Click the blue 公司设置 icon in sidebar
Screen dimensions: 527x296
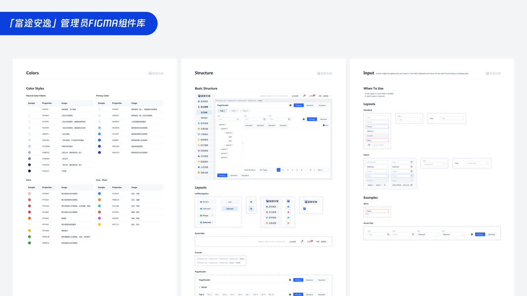(199, 167)
